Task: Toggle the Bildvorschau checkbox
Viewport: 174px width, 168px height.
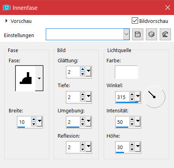Action: tap(135, 21)
